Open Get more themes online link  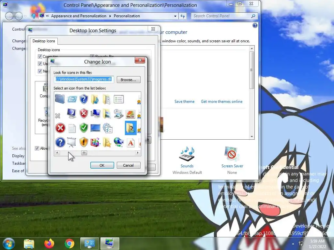tap(221, 102)
